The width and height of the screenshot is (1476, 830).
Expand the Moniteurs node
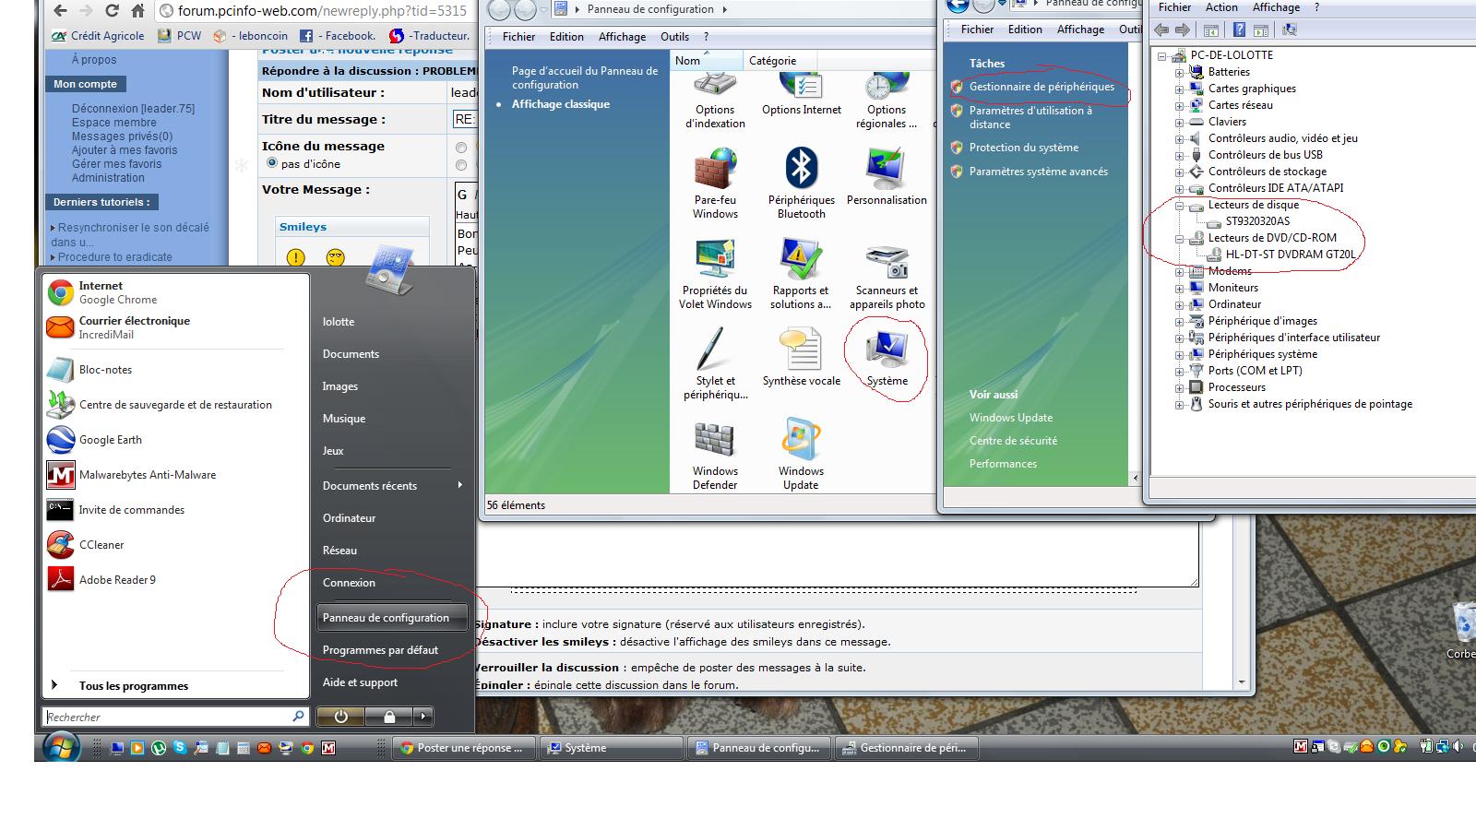coord(1179,288)
